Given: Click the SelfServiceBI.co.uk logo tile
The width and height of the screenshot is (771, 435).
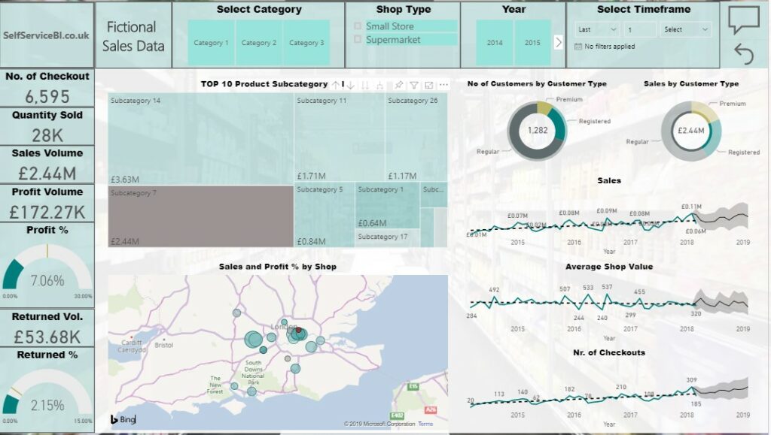Looking at the screenshot, I should click(47, 35).
